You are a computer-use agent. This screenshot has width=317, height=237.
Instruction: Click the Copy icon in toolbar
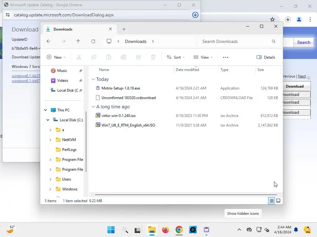[x=94, y=57]
